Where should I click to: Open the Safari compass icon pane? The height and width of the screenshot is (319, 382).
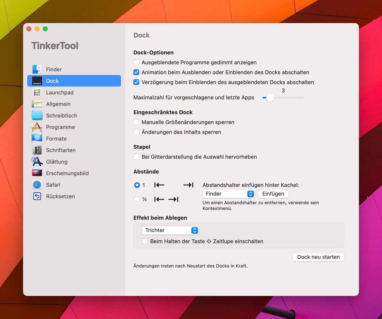pyautogui.click(x=37, y=185)
